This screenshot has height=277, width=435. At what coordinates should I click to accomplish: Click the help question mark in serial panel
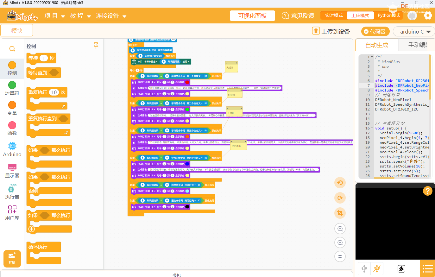[x=428, y=191]
